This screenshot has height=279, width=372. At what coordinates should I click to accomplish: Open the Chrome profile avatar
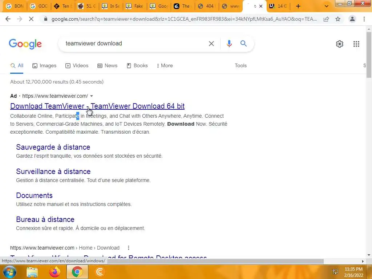pos(352,19)
